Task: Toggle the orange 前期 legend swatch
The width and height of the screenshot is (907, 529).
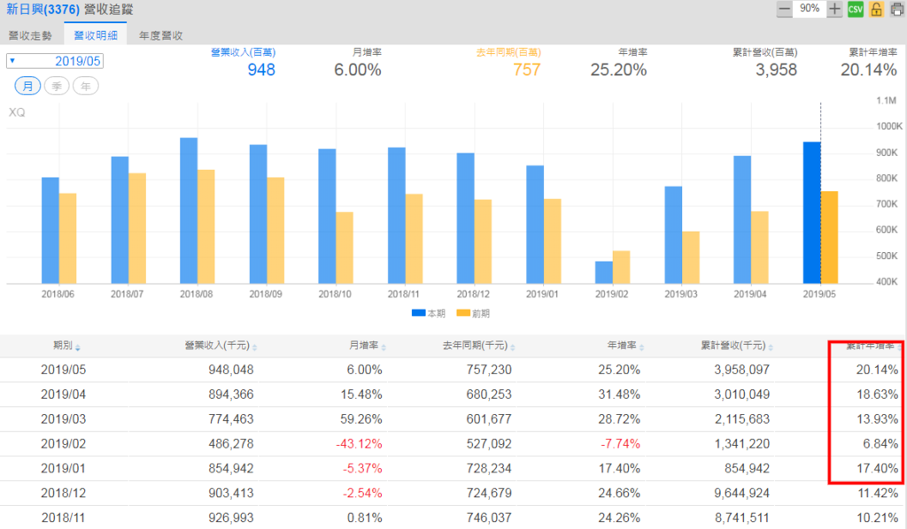Action: (463, 313)
